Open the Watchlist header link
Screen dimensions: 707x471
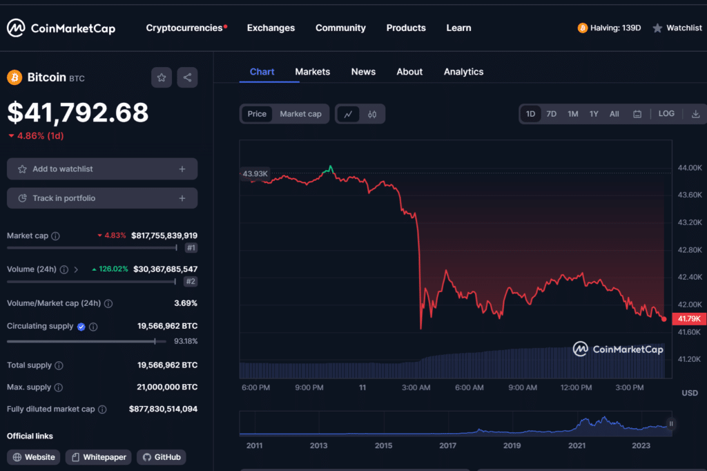click(x=677, y=28)
